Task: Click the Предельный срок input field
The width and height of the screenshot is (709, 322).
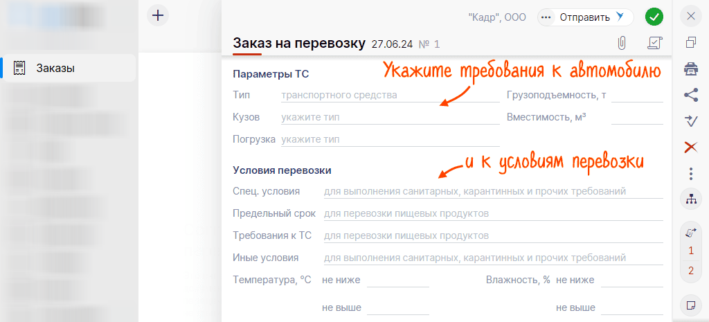Action: [x=493, y=213]
